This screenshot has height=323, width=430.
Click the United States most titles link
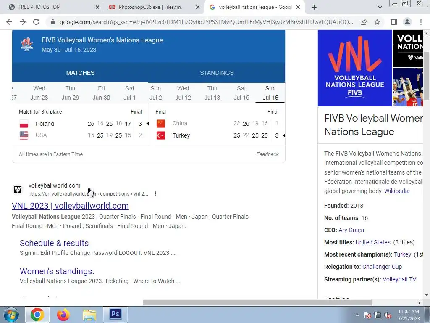click(x=373, y=242)
